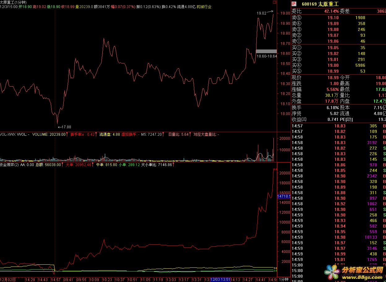Click the 19.02 high price marker on the chart
Screen dimensions: 386x282
click(261, 13)
